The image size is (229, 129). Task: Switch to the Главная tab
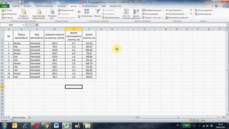pos(16,6)
